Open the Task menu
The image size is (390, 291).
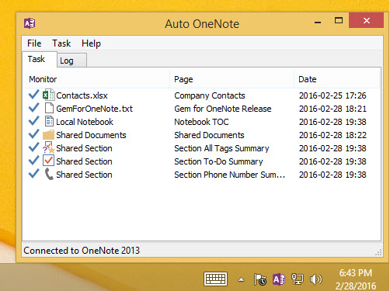click(61, 43)
